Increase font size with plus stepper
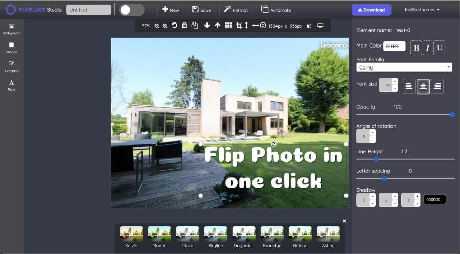460x254 pixels. (x=395, y=81)
